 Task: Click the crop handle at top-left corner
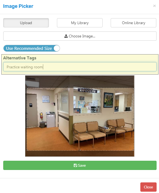click(27, 88)
